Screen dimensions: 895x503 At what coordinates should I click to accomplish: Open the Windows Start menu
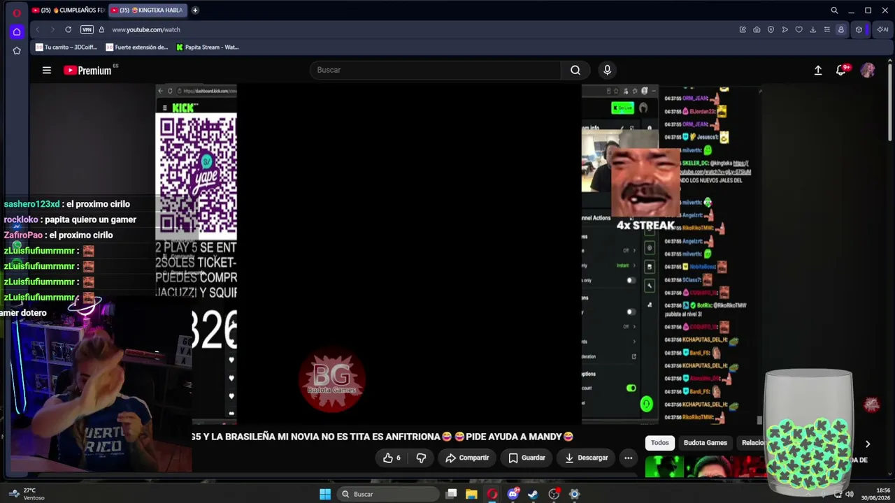pos(325,494)
